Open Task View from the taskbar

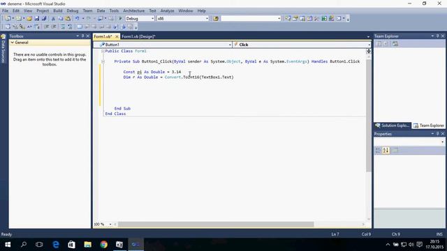tap(39, 245)
